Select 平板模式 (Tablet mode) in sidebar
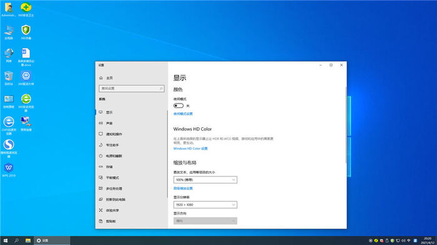Image resolution: width=437 pixels, height=245 pixels. [x=131, y=178]
